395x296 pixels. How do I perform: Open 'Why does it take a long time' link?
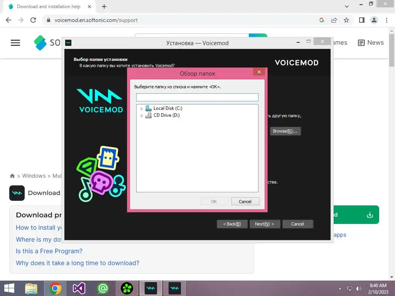tap(78, 263)
